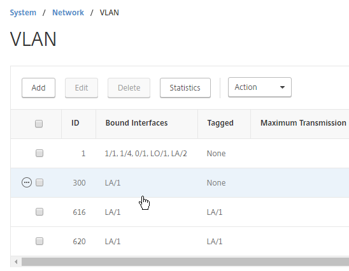
Task: Sort by the ID column header
Action: click(x=75, y=123)
